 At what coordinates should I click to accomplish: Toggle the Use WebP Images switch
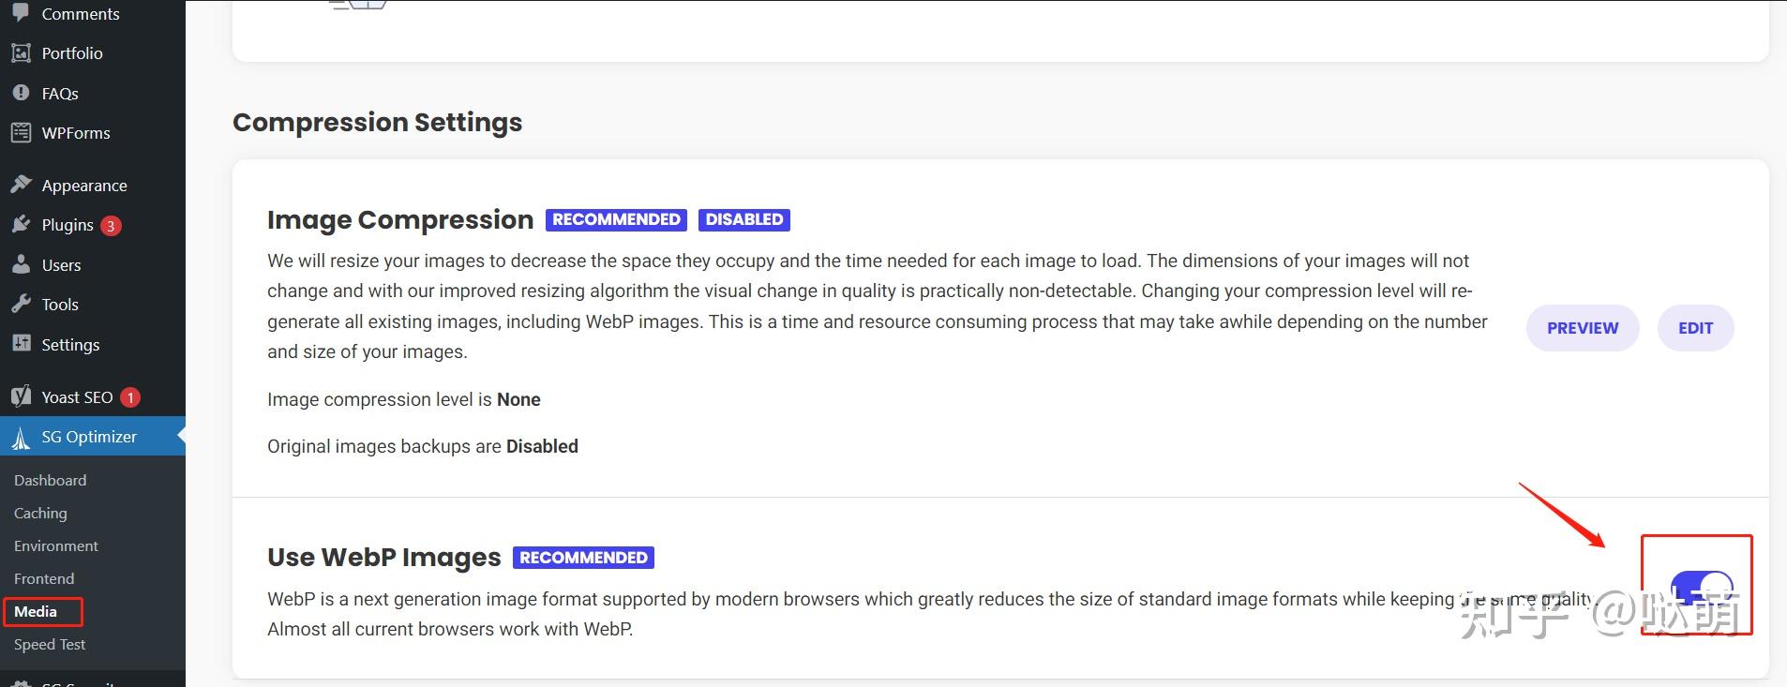[x=1702, y=589]
